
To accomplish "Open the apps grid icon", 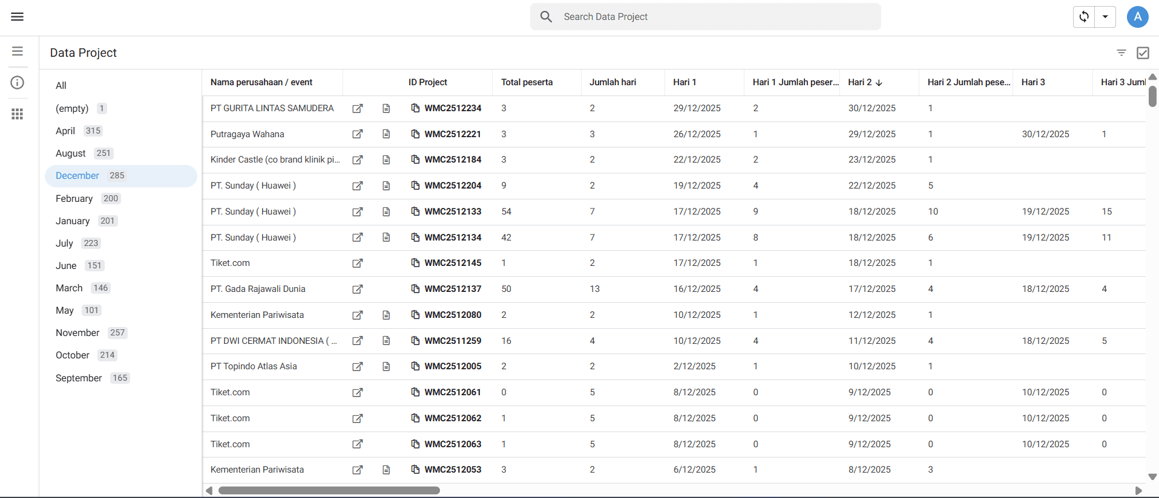I will pos(18,114).
